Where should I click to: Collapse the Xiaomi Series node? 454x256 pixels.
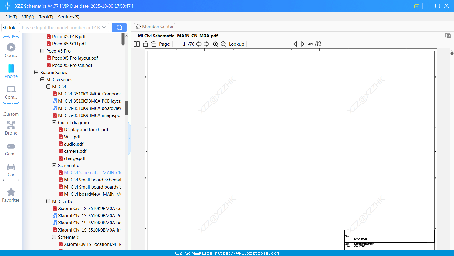click(36, 73)
